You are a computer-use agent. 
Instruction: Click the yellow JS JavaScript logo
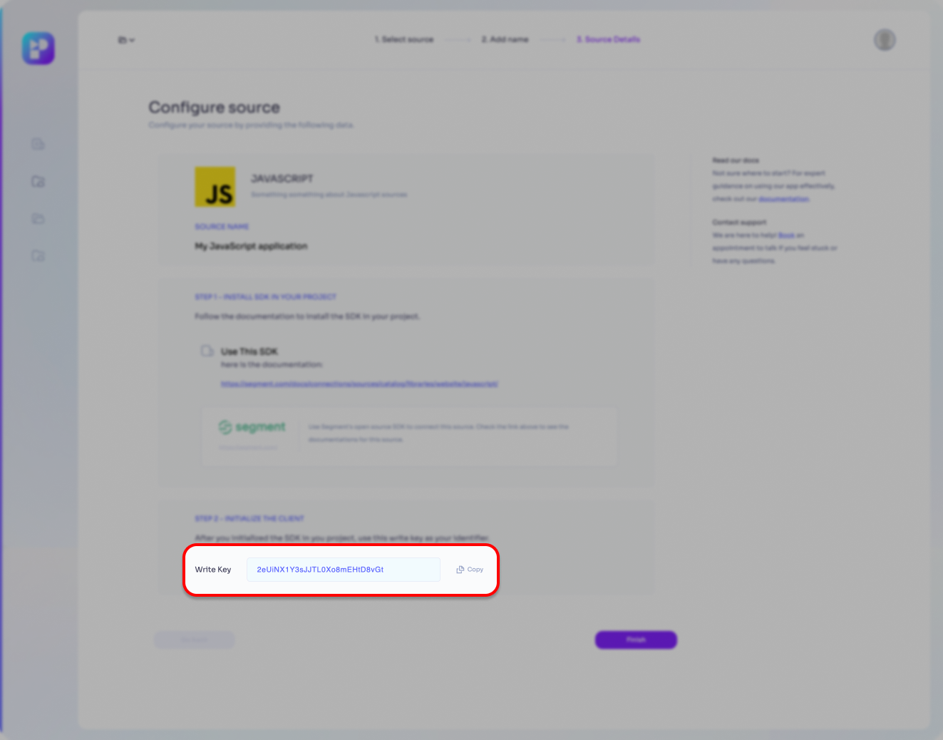click(215, 187)
